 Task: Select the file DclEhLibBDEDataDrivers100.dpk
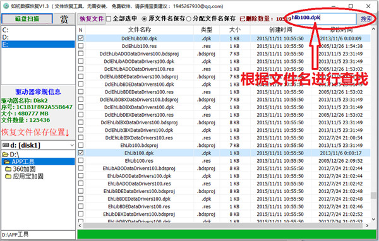(x=139, y=85)
